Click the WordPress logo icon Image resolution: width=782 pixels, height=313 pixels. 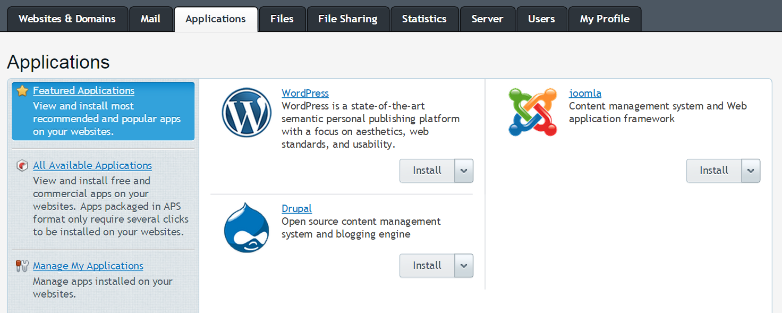[x=246, y=113]
